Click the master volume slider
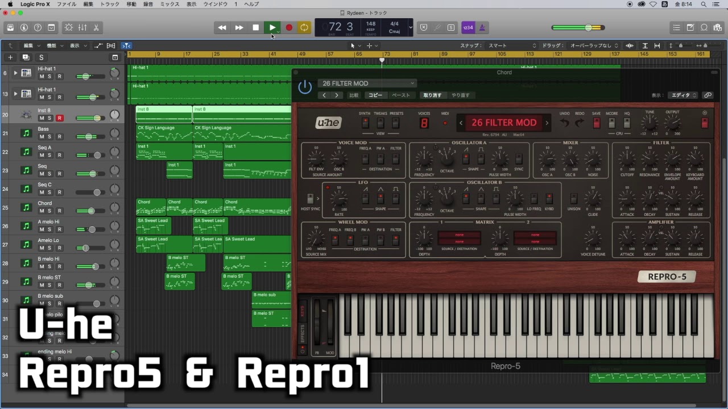Image resolution: width=728 pixels, height=409 pixels. 579,27
